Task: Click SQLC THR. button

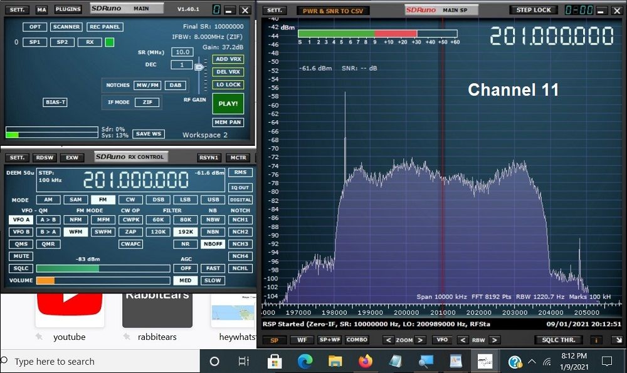Action: (559, 340)
